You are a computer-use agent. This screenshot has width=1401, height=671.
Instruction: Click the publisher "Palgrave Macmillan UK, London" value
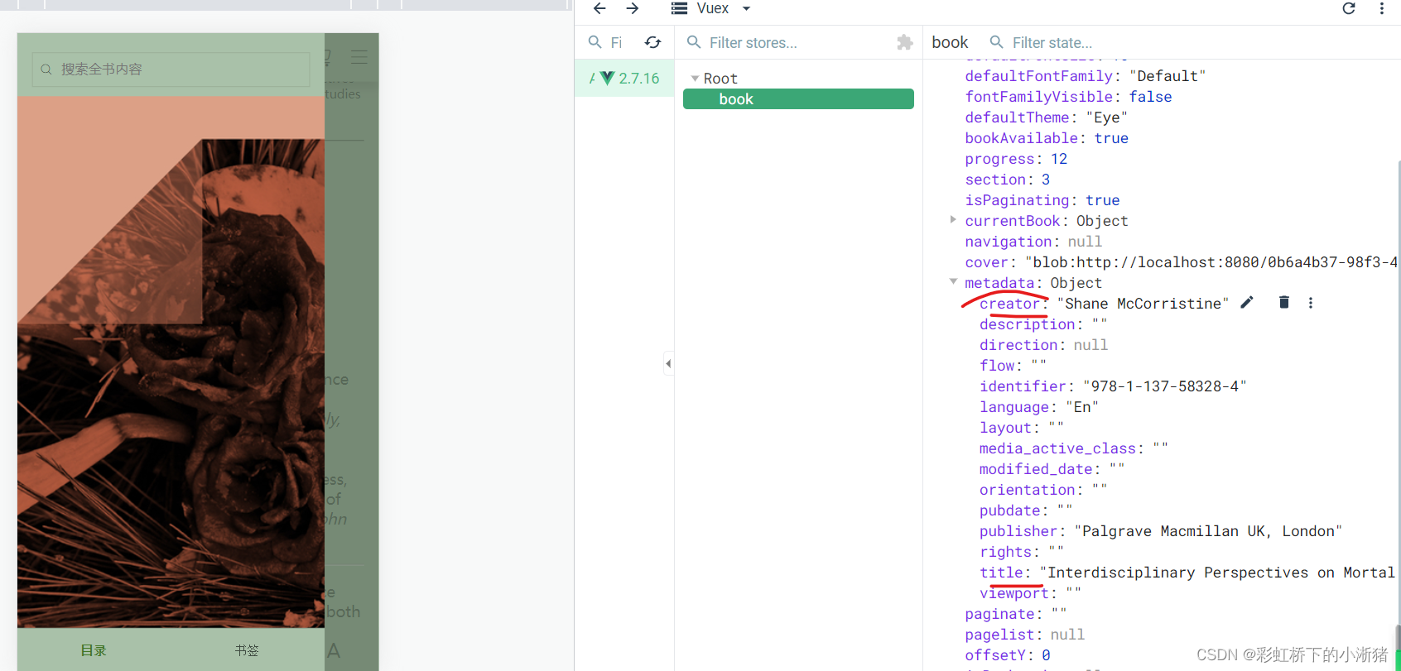[x=1208, y=531]
